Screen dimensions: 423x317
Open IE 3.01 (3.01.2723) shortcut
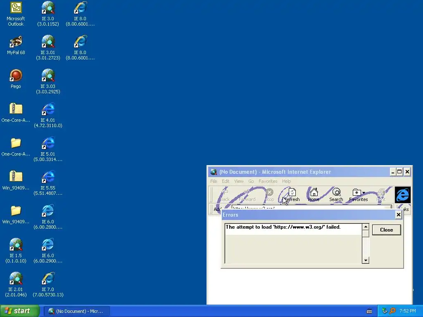48,48
